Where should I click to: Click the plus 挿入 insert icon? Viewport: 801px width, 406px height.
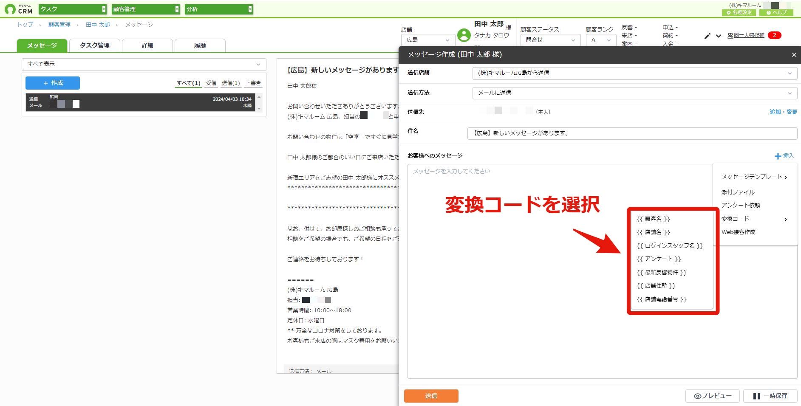click(778, 156)
